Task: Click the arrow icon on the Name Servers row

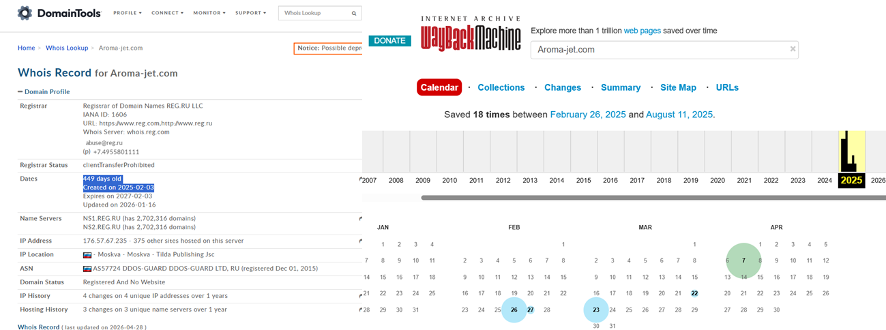Action: [x=360, y=219]
